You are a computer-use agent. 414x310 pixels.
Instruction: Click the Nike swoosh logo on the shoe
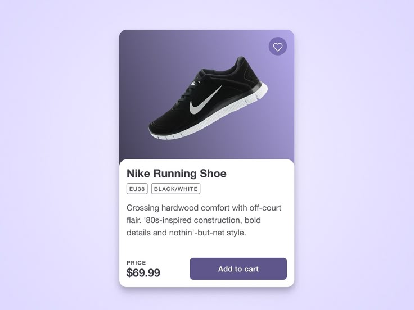[205, 102]
